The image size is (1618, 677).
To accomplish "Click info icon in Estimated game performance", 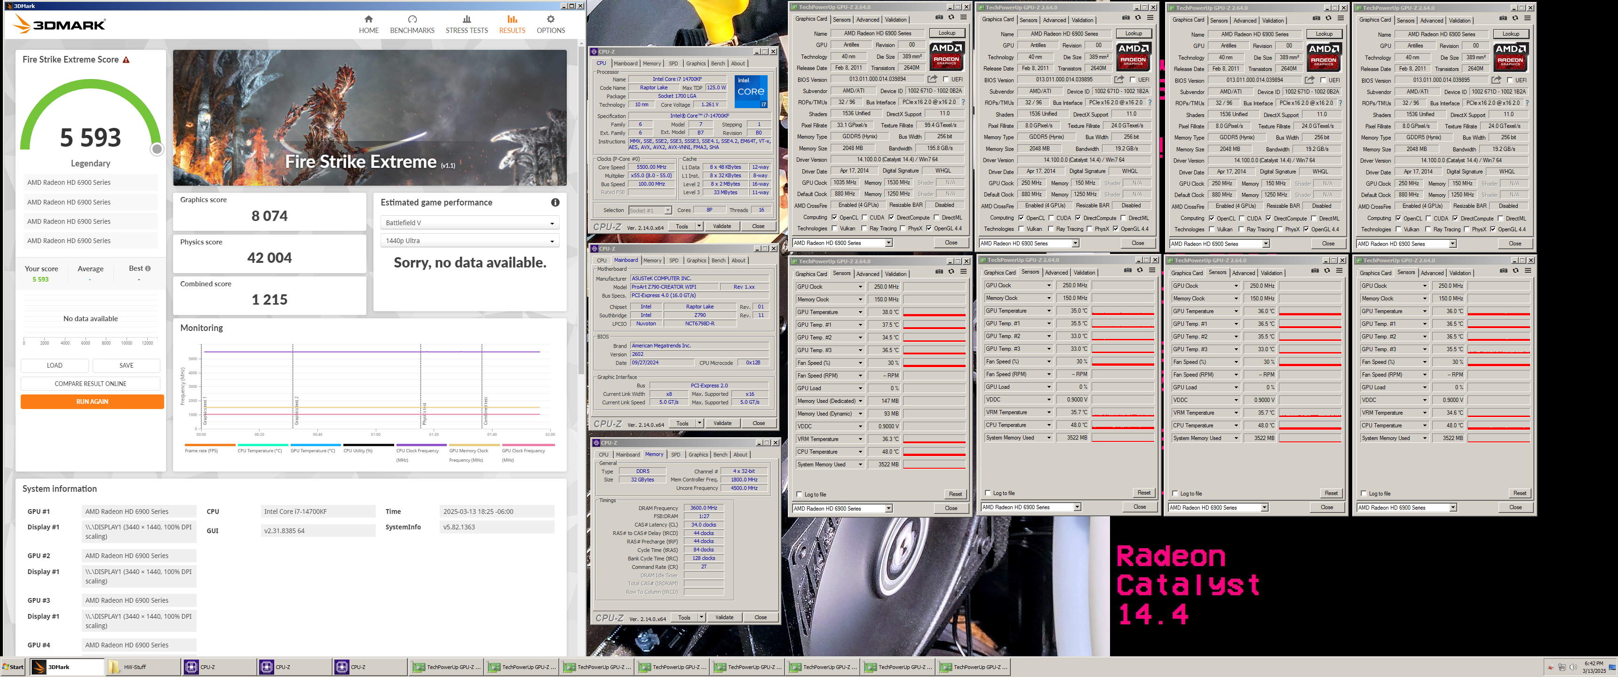I will [x=555, y=202].
